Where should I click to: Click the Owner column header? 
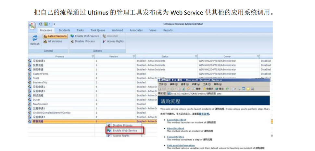click(227, 57)
